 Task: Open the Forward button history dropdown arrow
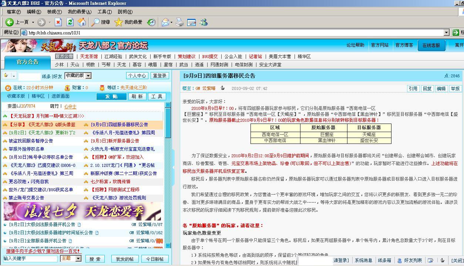click(50, 22)
